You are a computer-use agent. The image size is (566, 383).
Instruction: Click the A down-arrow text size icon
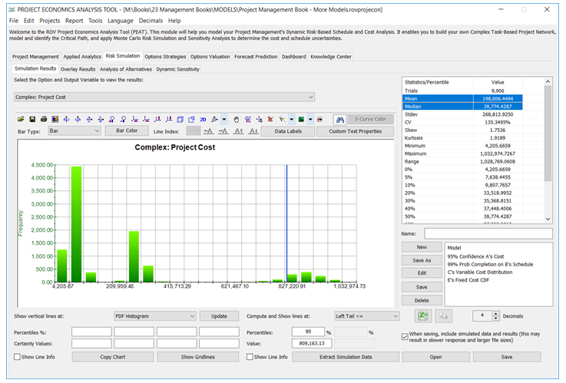(253, 131)
